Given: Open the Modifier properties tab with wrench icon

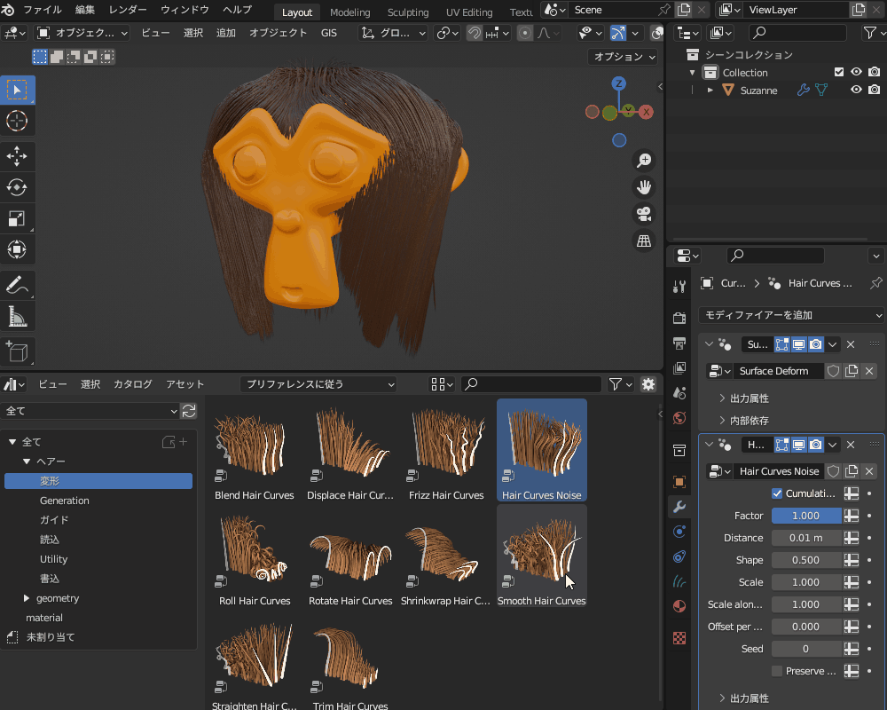Looking at the screenshot, I should (679, 507).
